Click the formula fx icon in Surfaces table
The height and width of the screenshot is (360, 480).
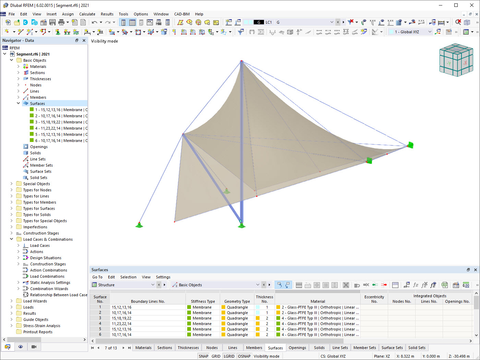tap(416, 285)
